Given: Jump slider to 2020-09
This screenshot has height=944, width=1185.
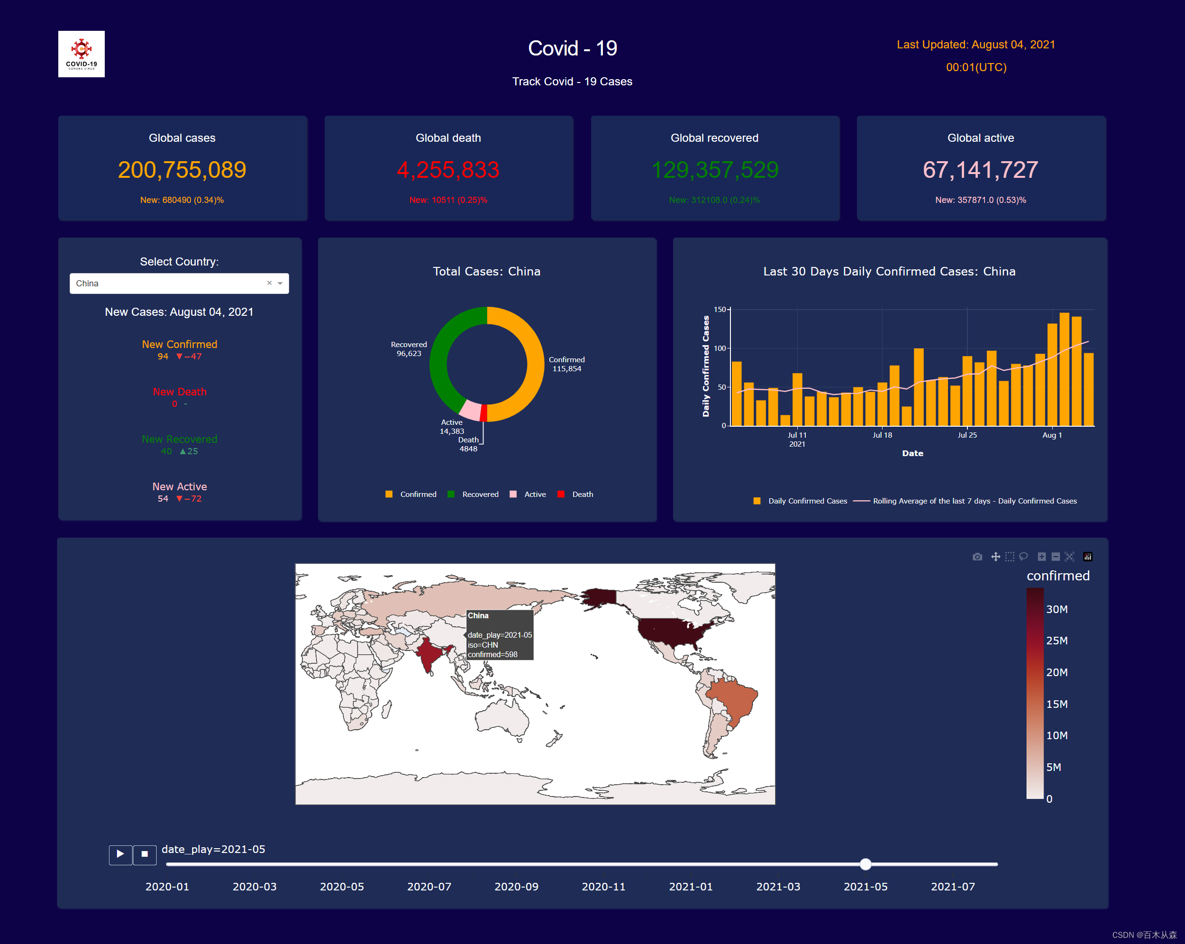Looking at the screenshot, I should coord(516,886).
